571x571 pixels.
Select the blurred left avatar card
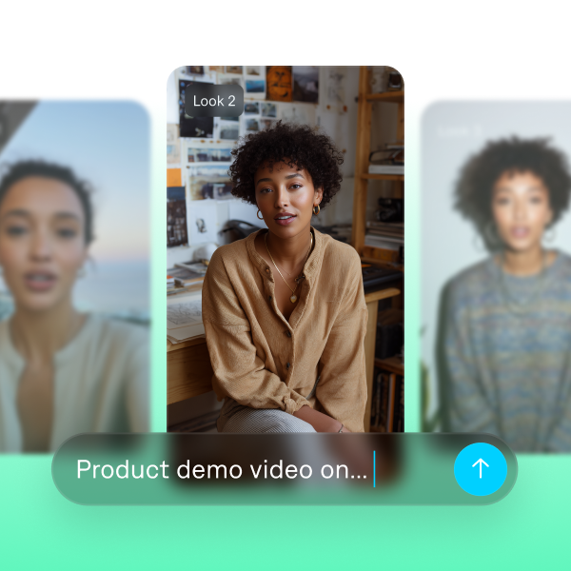[x=74, y=276]
